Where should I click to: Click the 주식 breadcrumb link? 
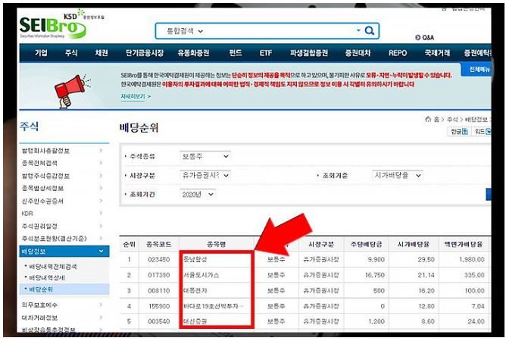(452, 120)
